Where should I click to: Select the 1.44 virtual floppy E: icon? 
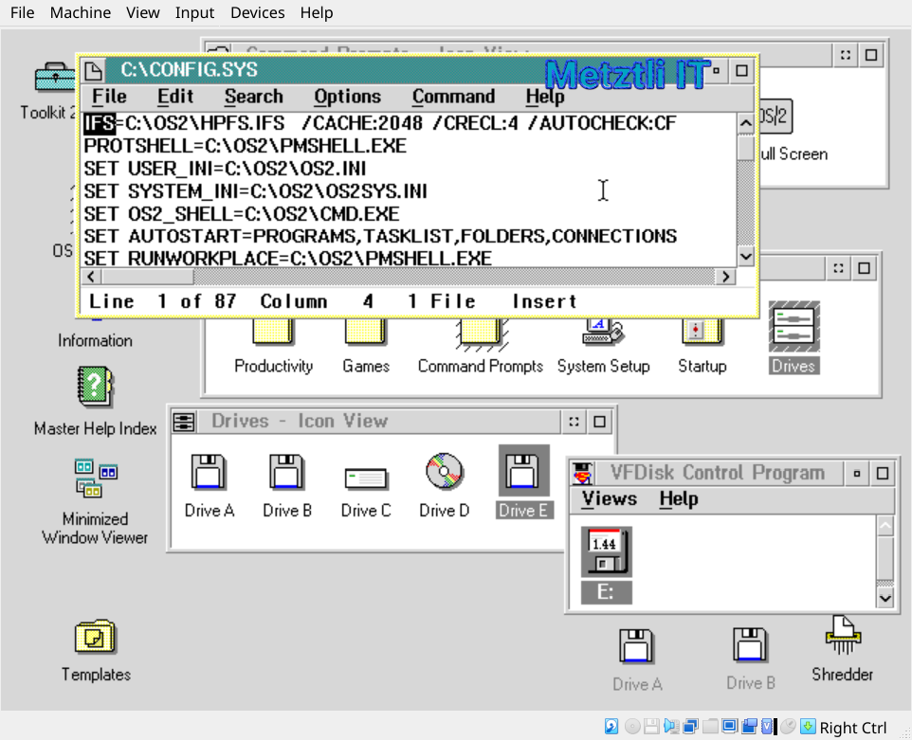[x=606, y=552]
